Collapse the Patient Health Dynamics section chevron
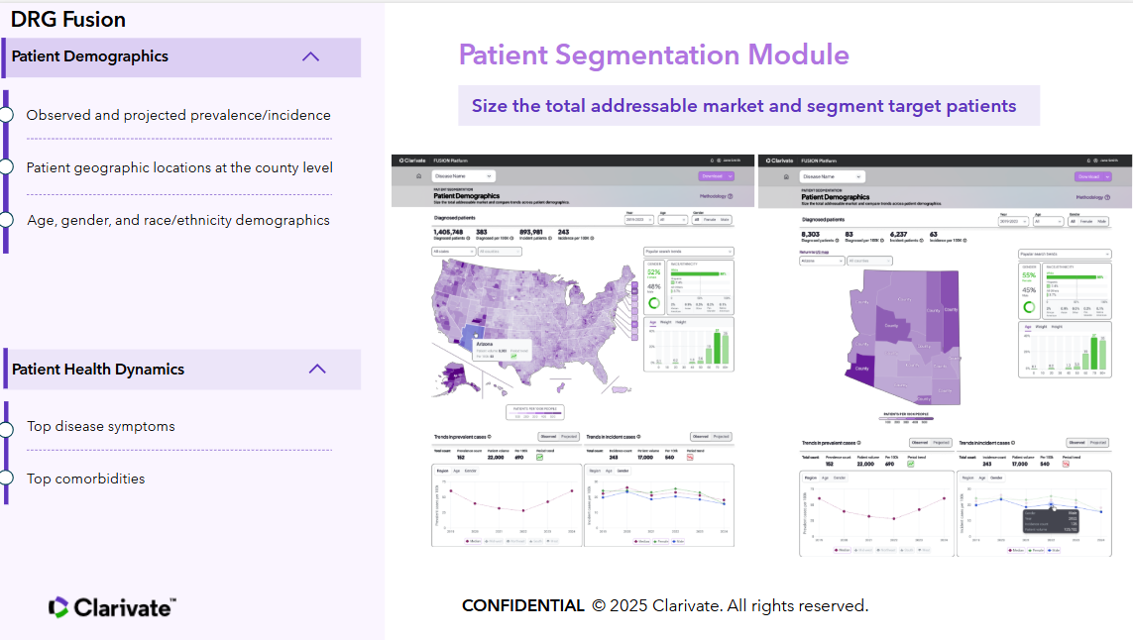 (317, 369)
